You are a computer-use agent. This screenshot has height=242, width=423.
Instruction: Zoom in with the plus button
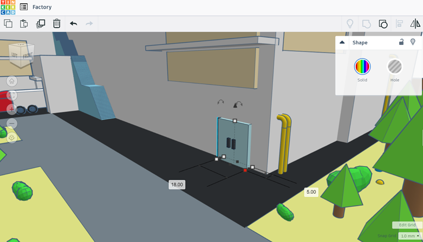tap(11, 109)
